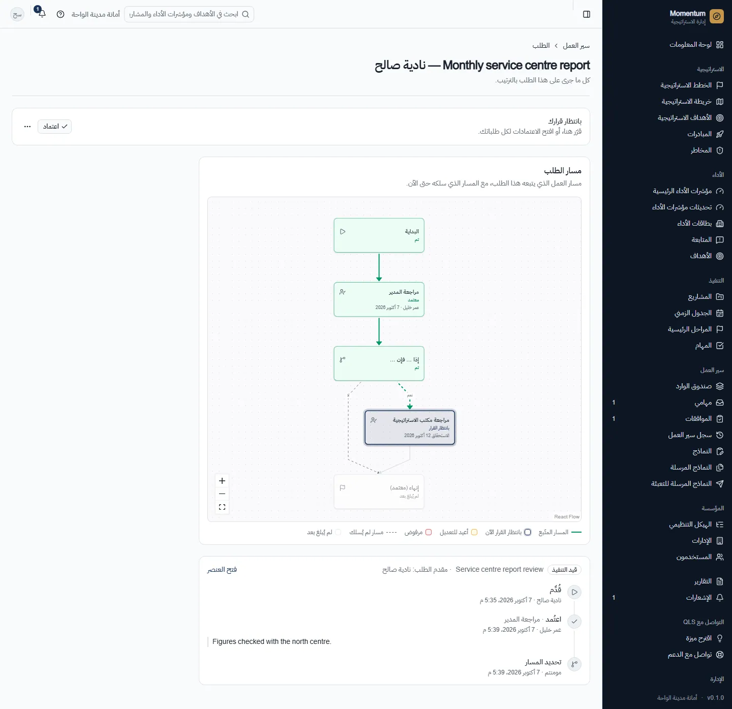
Task: Click the branch icon beside تحديد المسار
Action: tap(574, 664)
